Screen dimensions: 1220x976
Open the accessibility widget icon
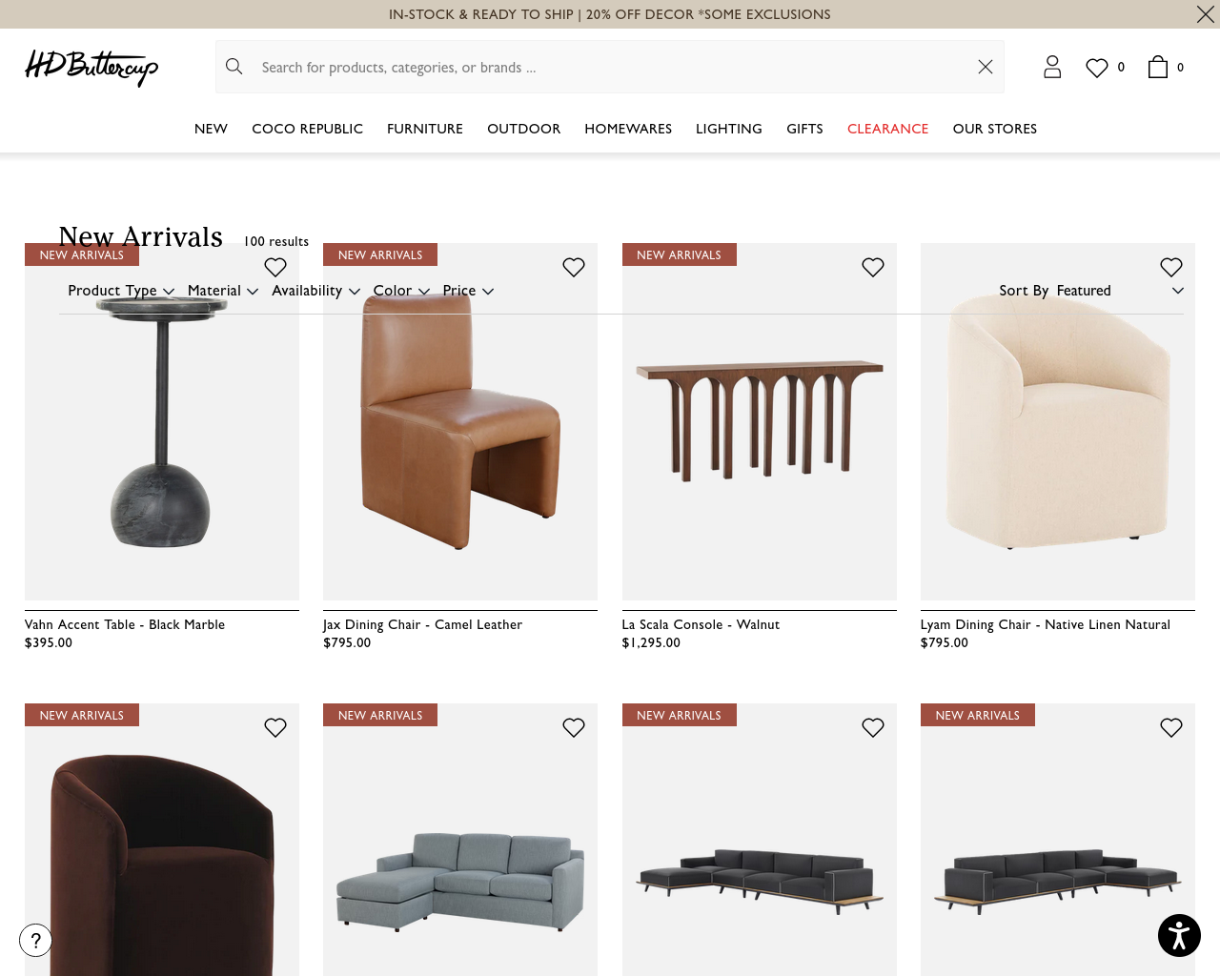coord(1179,935)
